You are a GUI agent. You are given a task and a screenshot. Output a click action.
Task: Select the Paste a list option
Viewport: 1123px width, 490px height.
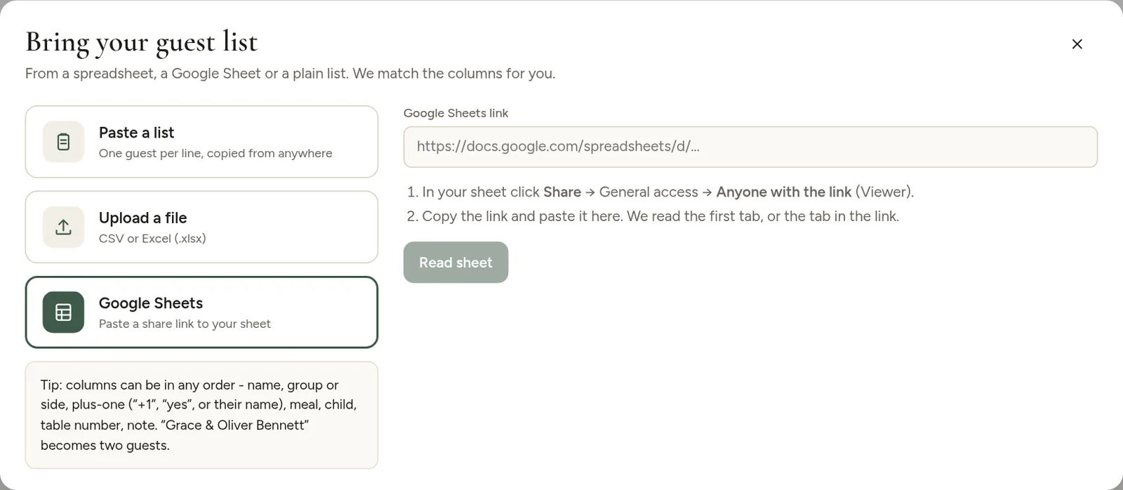pyautogui.click(x=201, y=142)
